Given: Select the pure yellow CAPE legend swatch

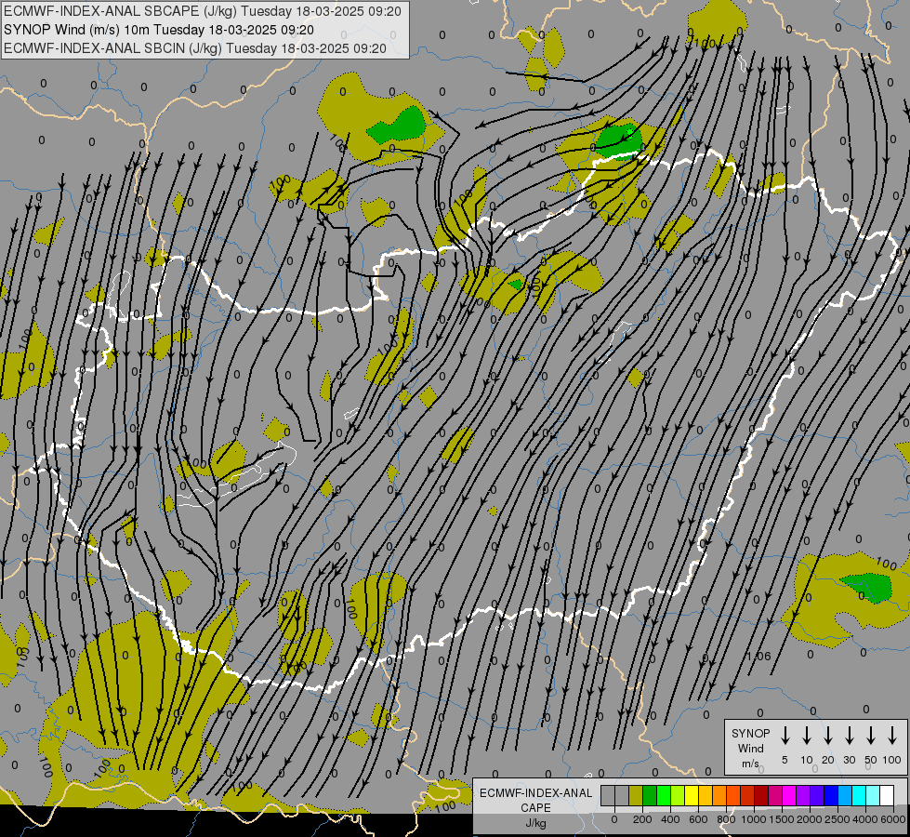Looking at the screenshot, I should 692,795.
